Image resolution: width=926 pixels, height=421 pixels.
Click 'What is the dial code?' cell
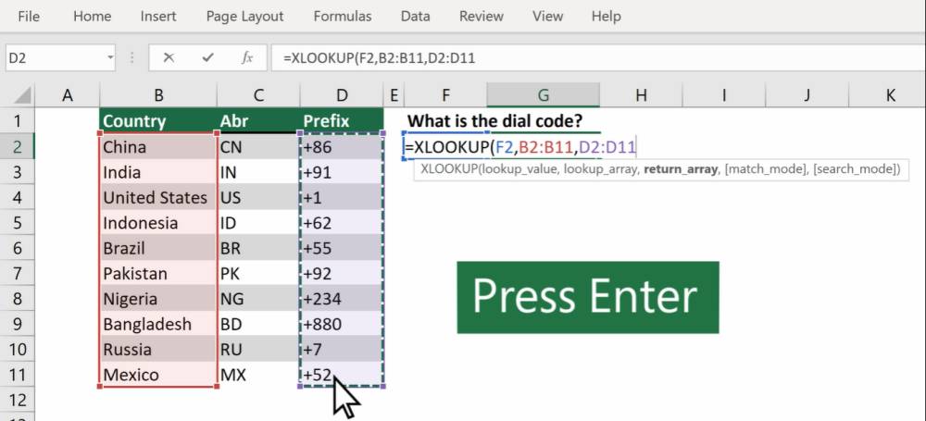click(494, 121)
